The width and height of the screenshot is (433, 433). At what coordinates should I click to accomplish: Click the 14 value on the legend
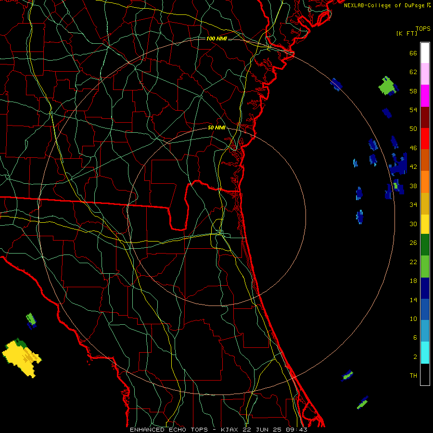click(413, 300)
